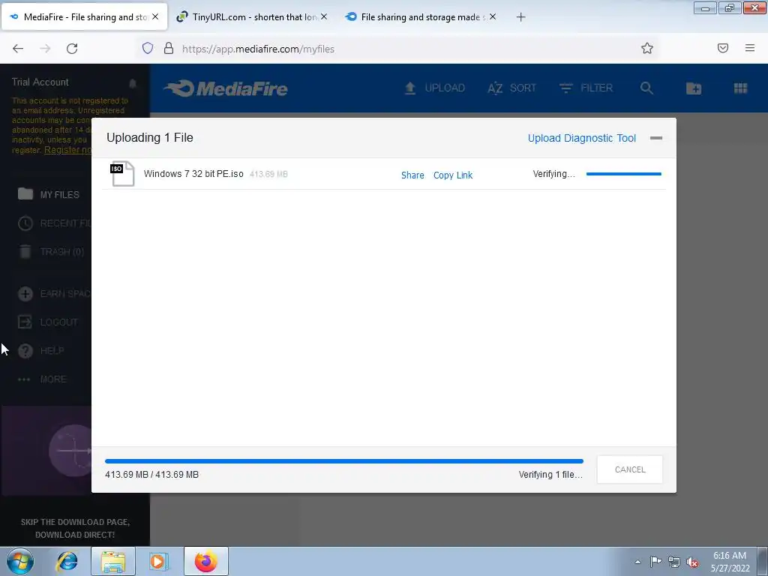Click the muted volume tray icon
Image resolution: width=768 pixels, height=576 pixels.
tap(692, 562)
